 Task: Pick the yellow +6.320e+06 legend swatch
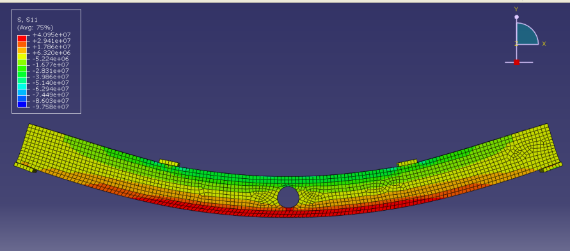coord(22,56)
